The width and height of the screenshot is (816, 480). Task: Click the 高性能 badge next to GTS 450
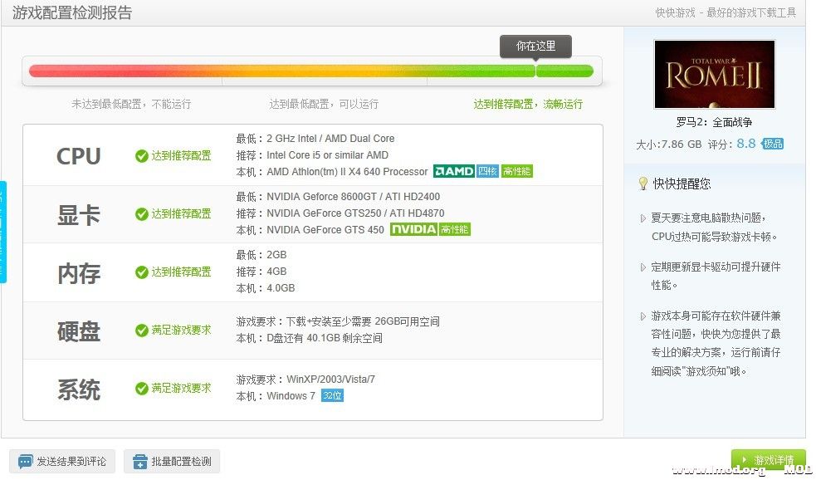pos(455,231)
